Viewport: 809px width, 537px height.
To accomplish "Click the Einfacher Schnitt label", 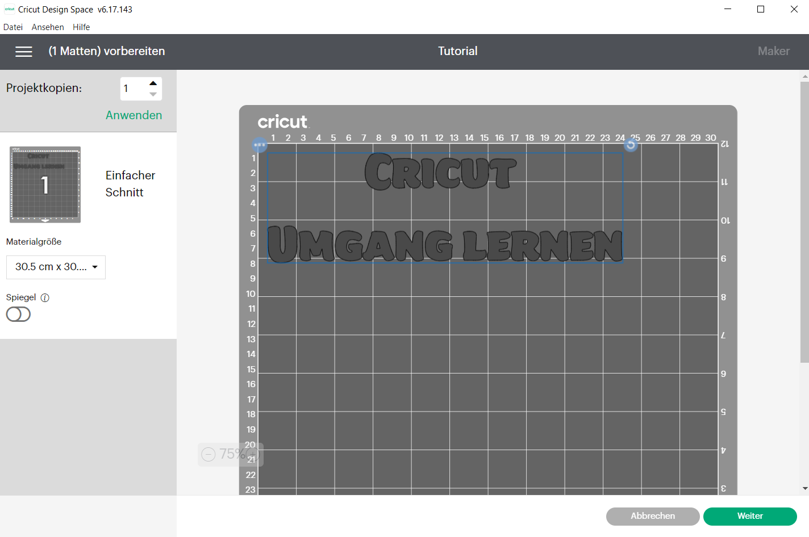I will click(x=130, y=184).
